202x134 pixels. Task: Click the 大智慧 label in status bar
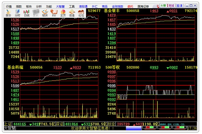click(x=10, y=128)
